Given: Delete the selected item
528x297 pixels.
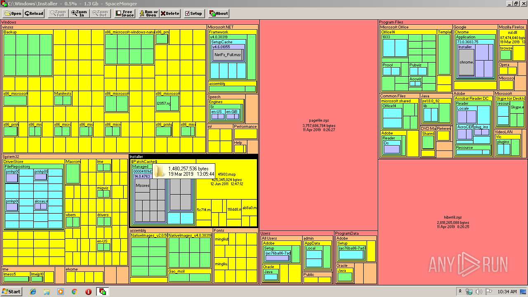Looking at the screenshot, I should tap(170, 13).
